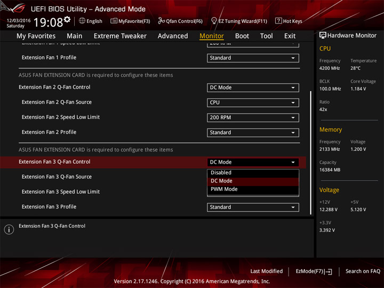
Task: Open the Advanced tab
Action: coord(173,36)
